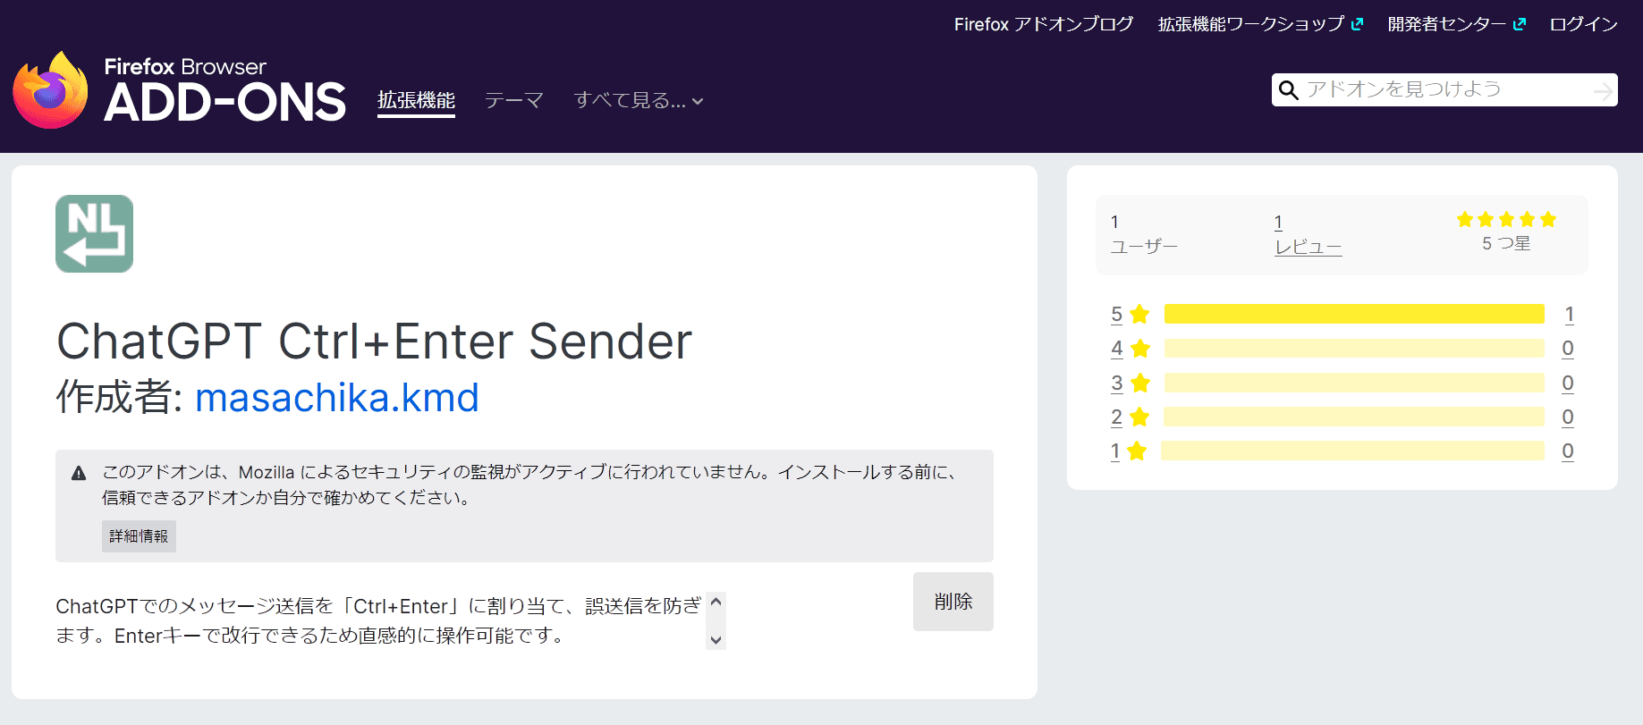Click the count 0 for 1-star reviews
The height and width of the screenshot is (725, 1643).
point(1568,451)
